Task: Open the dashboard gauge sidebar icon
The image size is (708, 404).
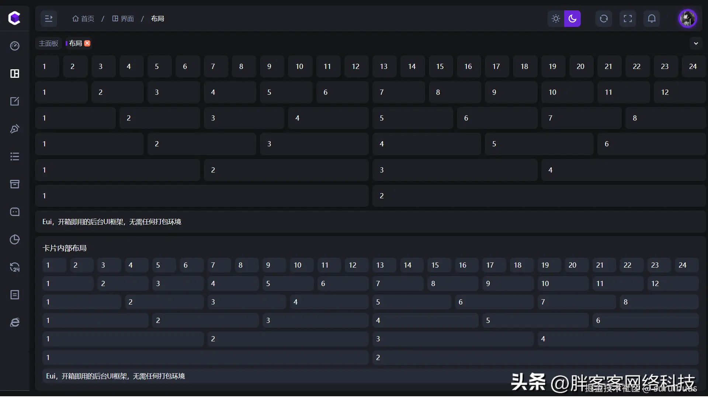Action: pyautogui.click(x=15, y=46)
